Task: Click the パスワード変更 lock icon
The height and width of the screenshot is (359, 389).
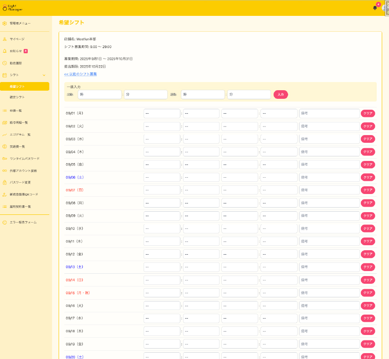Action: tap(5, 182)
